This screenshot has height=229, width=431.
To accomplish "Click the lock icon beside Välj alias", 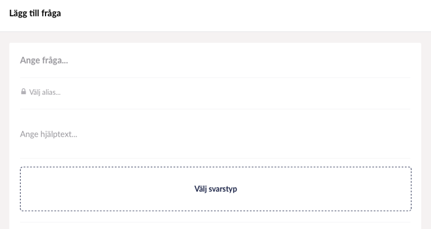I will coord(24,91).
